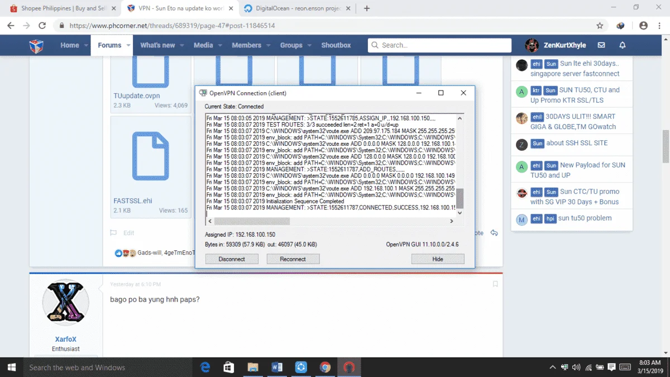Open the Chrome profile avatar icon

(643, 26)
